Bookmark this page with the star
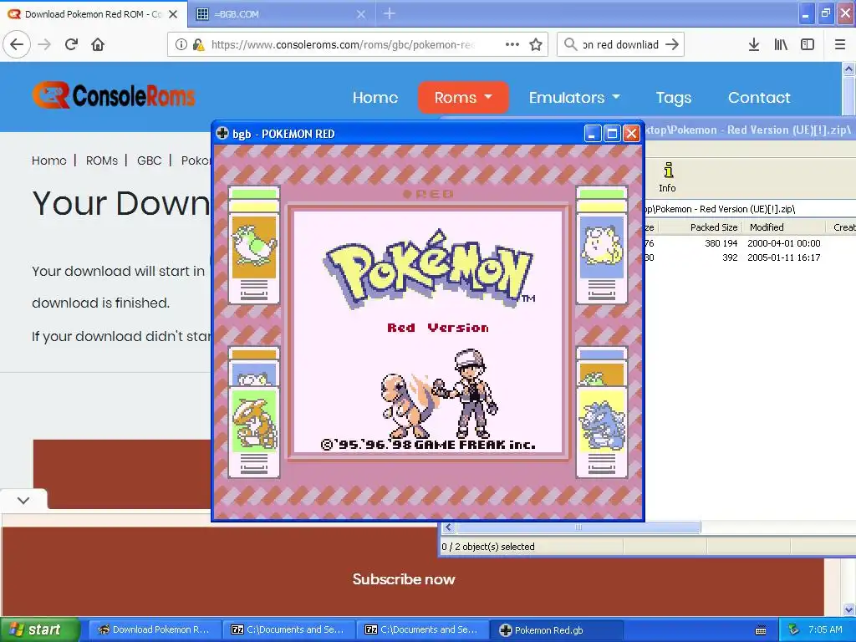856x642 pixels. point(536,44)
